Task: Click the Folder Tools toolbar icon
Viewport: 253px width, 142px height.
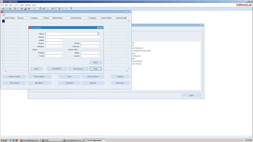Action: pos(66,9)
